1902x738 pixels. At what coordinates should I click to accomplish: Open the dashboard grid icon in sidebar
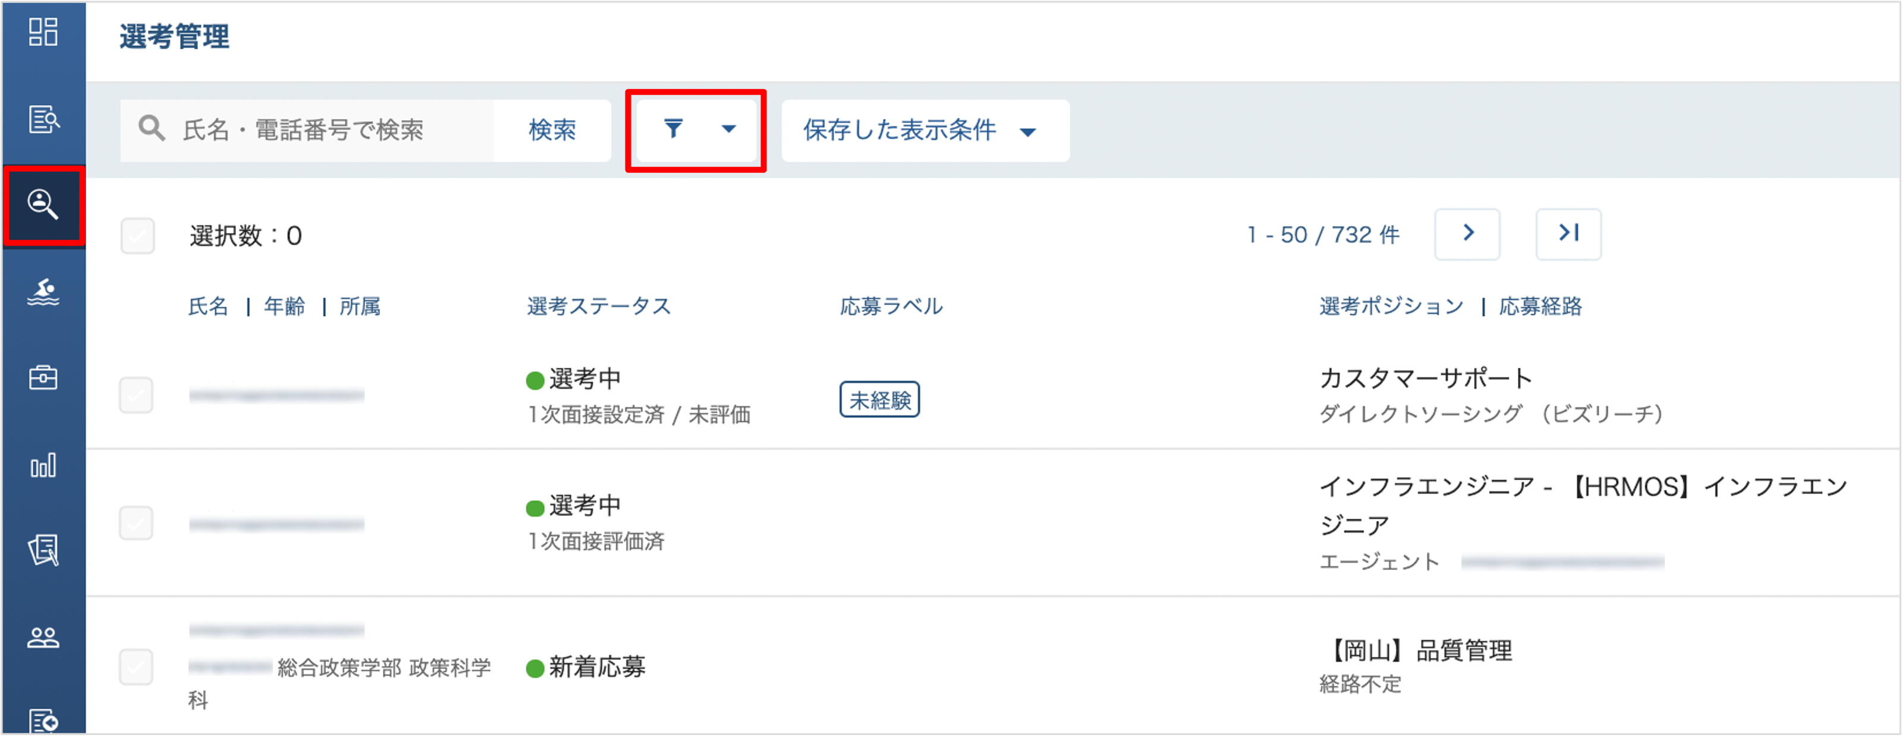click(x=43, y=33)
